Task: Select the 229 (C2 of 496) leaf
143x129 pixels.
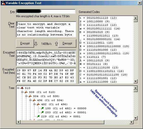Action: (61, 116)
